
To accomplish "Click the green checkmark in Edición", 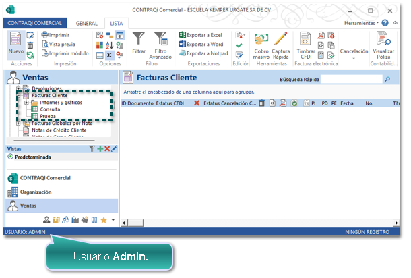I will (x=239, y=45).
